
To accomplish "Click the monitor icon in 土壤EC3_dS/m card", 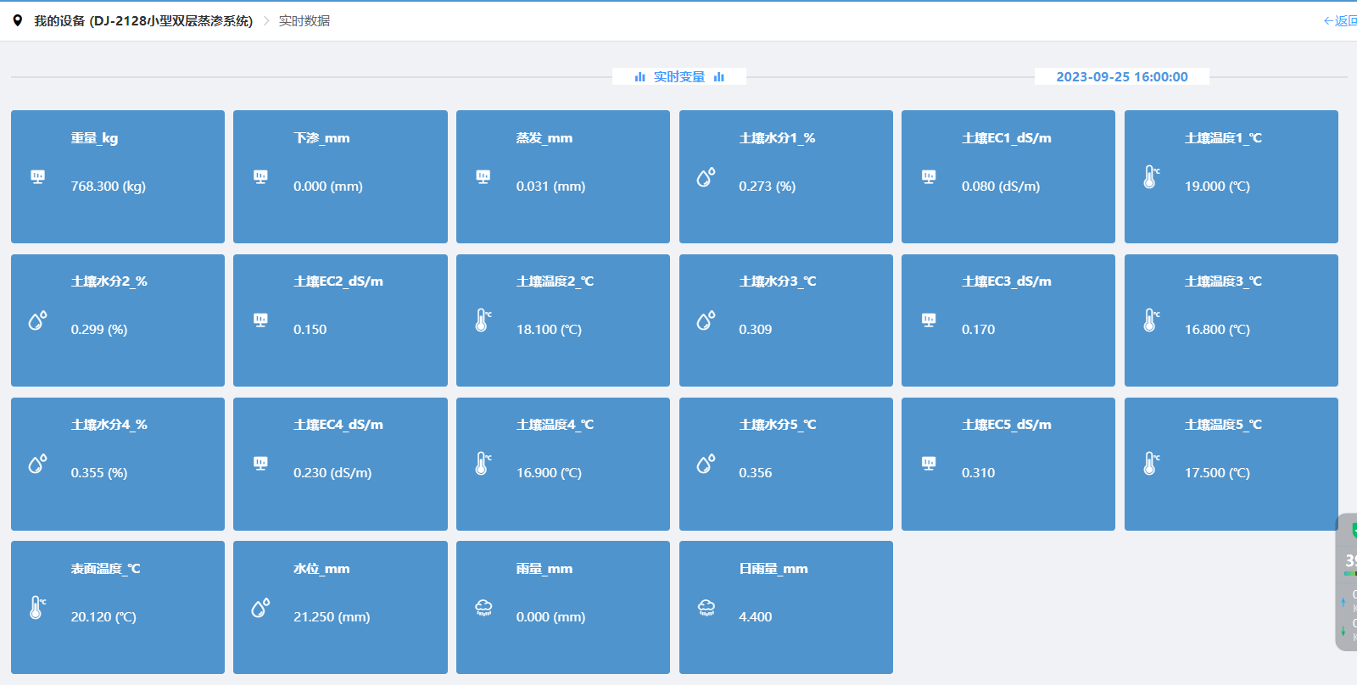I will click(x=929, y=320).
